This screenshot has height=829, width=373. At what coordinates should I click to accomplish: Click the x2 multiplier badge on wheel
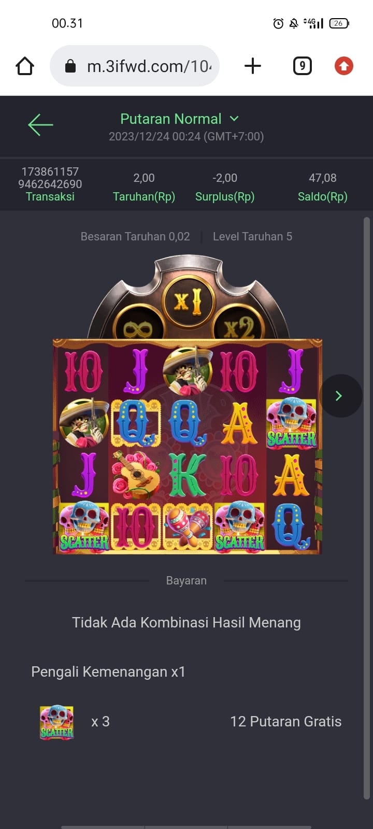pos(238,325)
